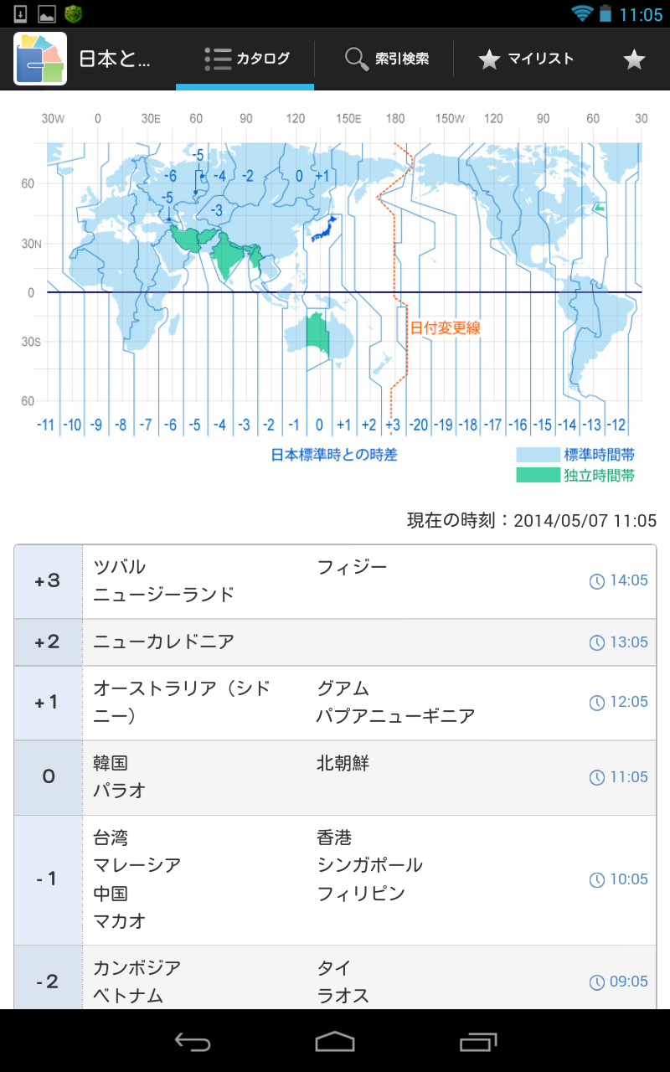The height and width of the screenshot is (1072, 670).
Task: Tap the star icon beside マイリスト
Action: click(489, 59)
